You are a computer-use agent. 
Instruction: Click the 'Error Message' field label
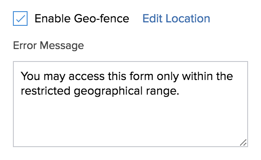(48, 45)
